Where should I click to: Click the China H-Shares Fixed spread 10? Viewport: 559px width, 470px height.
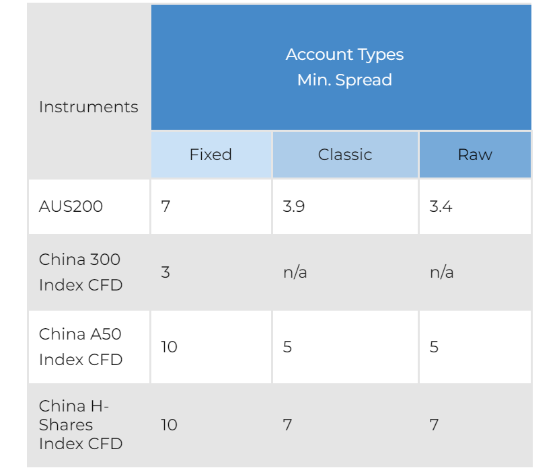tap(169, 425)
